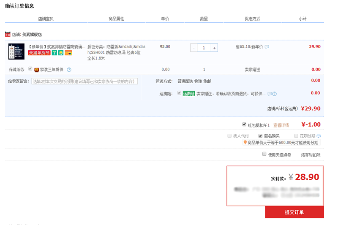
Task: Click the message to seller input field
Action: coord(84,81)
